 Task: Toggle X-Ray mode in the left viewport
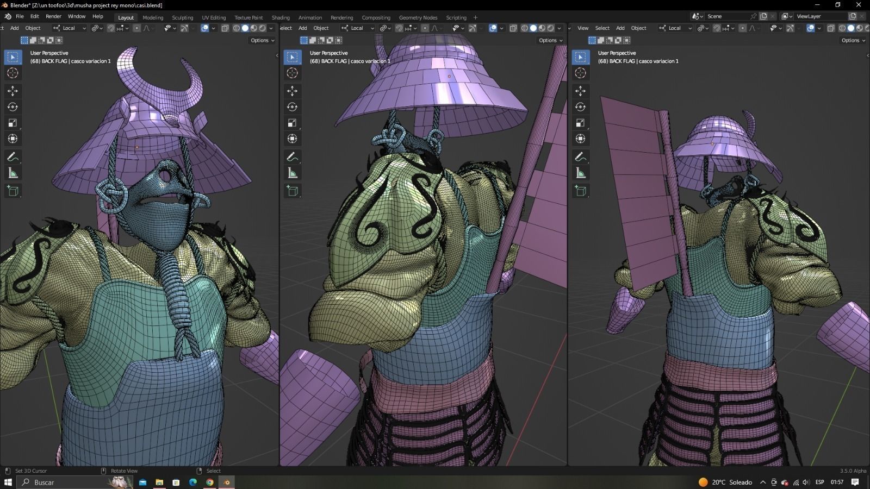225,28
